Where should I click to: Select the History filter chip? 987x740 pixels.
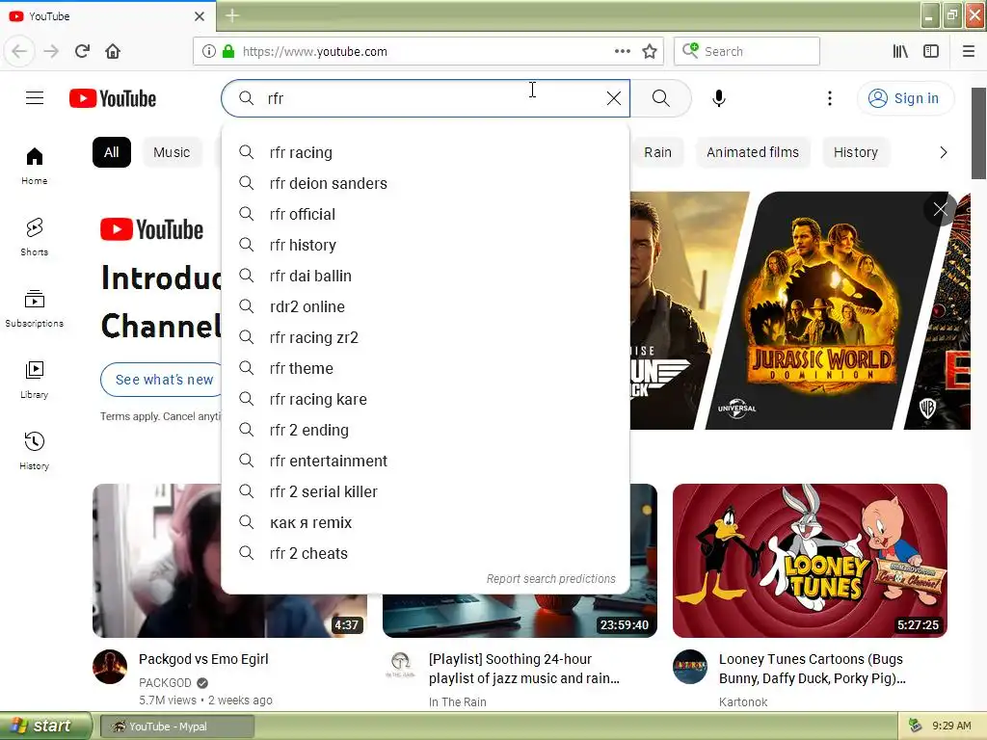point(856,152)
